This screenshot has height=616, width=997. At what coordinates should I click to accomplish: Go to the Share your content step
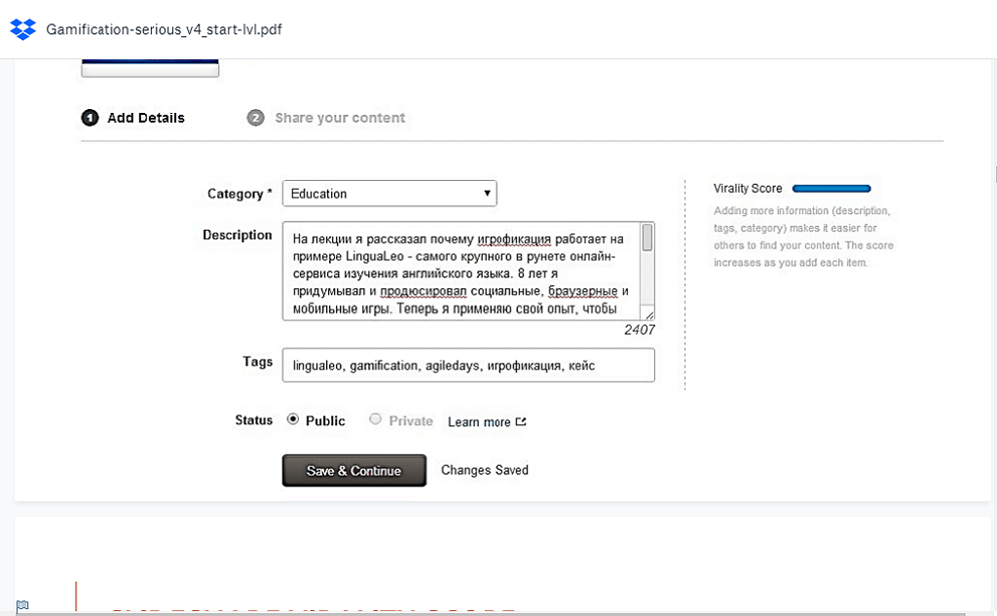coord(340,118)
